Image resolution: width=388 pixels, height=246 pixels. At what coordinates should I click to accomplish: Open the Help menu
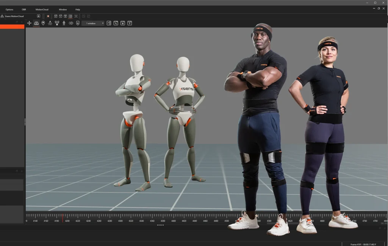coord(78,9)
